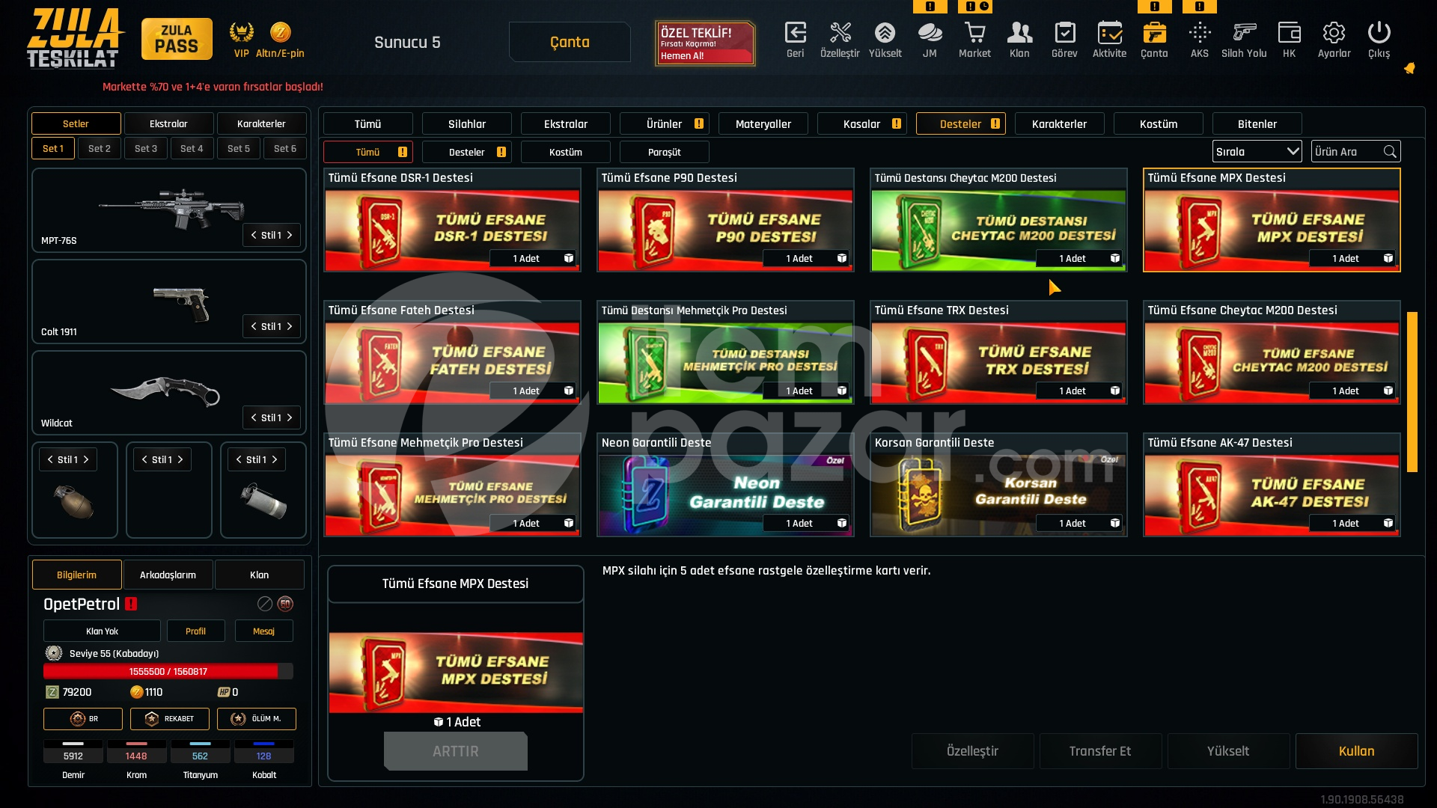Click next style arrow for the frag grenade slot
Image resolution: width=1437 pixels, height=808 pixels.
point(86,459)
